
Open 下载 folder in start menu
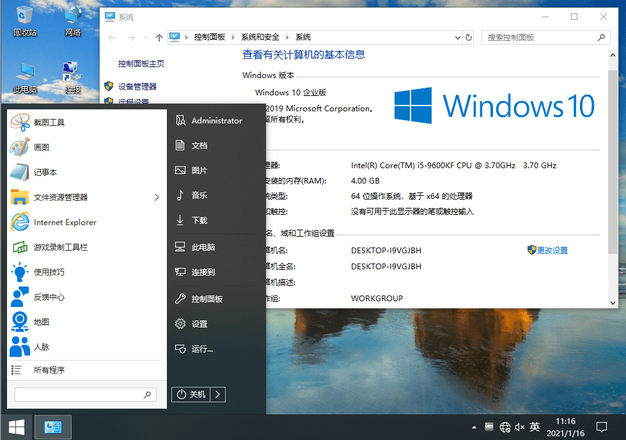[x=216, y=220]
